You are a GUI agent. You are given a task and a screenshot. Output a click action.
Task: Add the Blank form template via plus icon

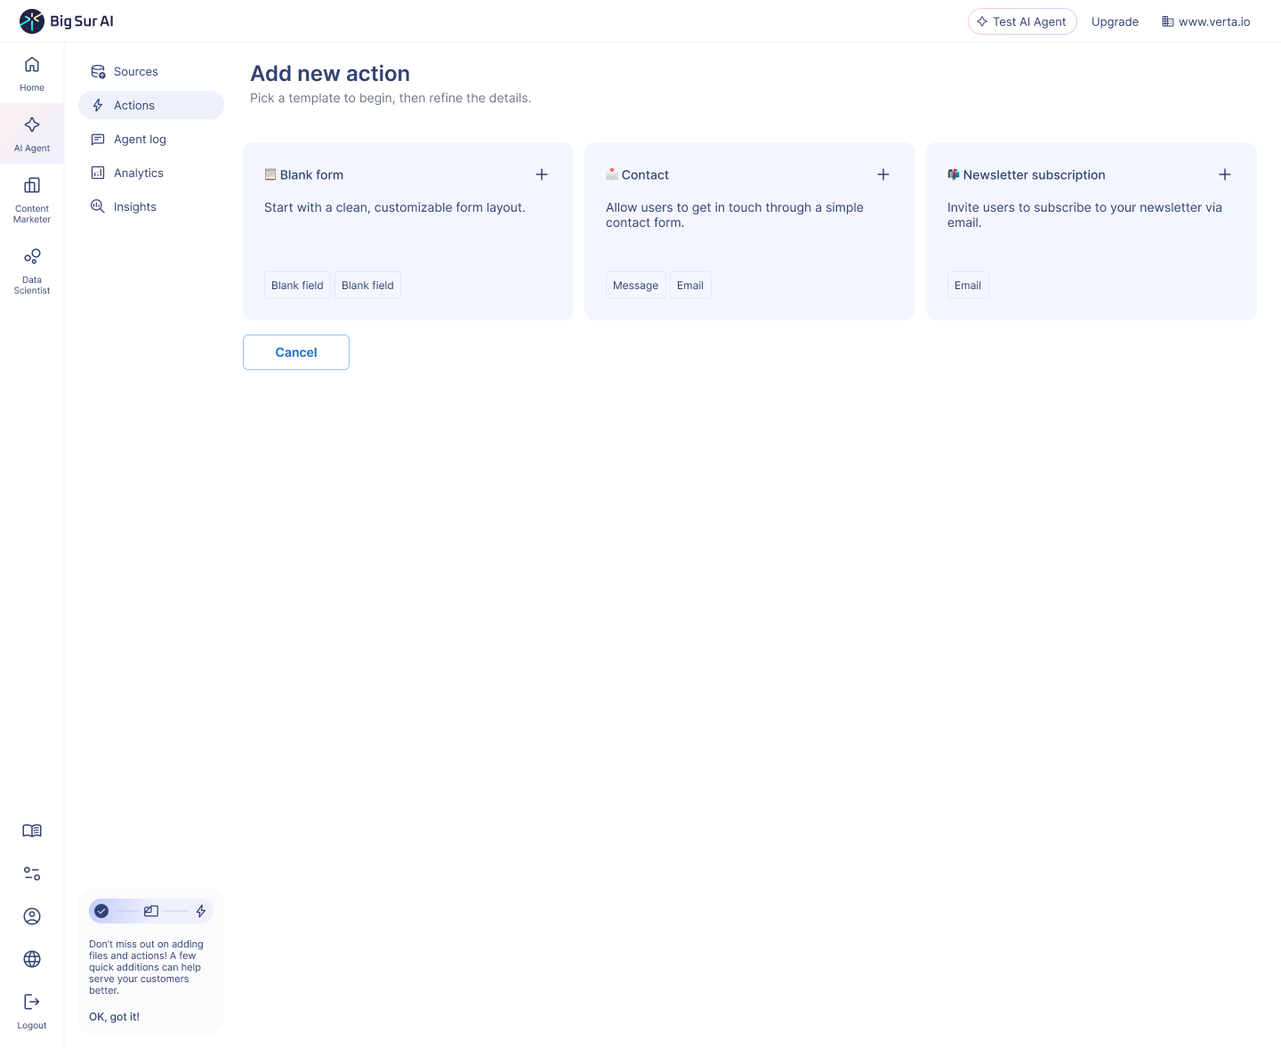542,174
